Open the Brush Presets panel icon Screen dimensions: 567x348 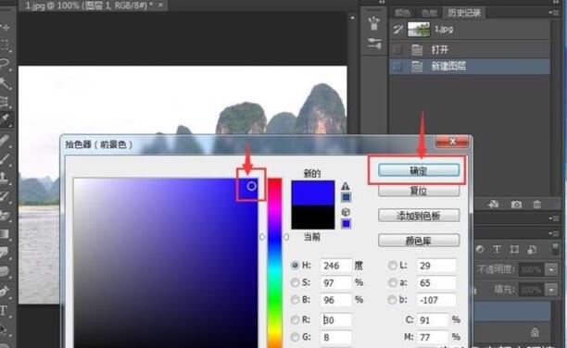374,24
